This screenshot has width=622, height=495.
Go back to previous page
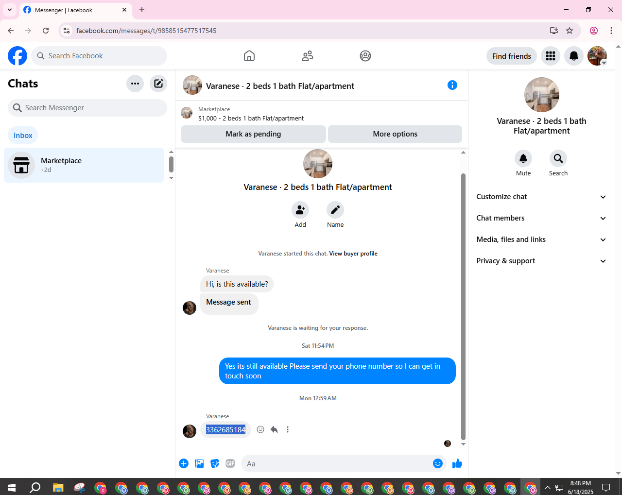pos(11,31)
